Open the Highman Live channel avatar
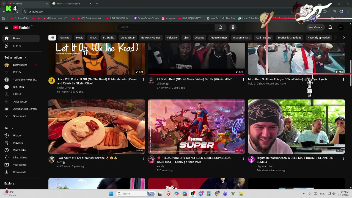 (251, 159)
